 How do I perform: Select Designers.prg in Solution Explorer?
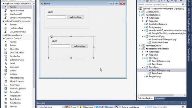point(155,27)
